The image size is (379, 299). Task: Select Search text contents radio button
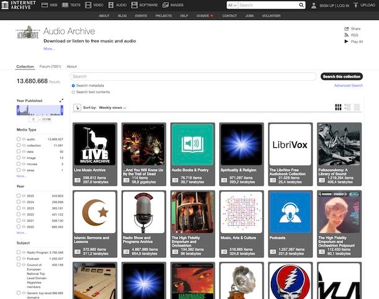(73, 92)
